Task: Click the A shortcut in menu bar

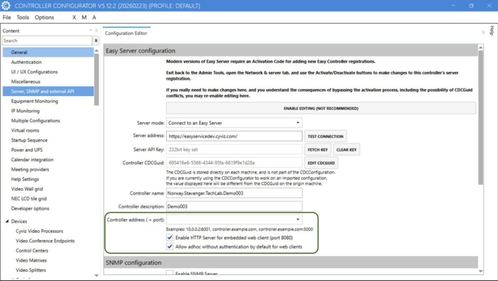Action: [94, 18]
